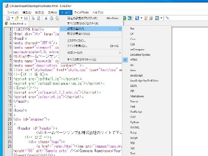Select the PerlScript configuration
Image resolution: width=208 pixels, height=156 pixels.
click(147, 112)
